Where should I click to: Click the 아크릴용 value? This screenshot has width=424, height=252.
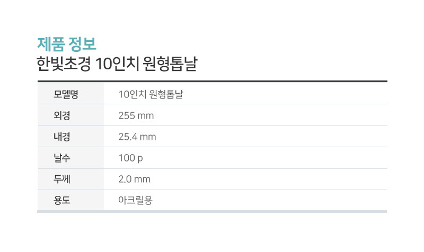pyautogui.click(x=136, y=200)
